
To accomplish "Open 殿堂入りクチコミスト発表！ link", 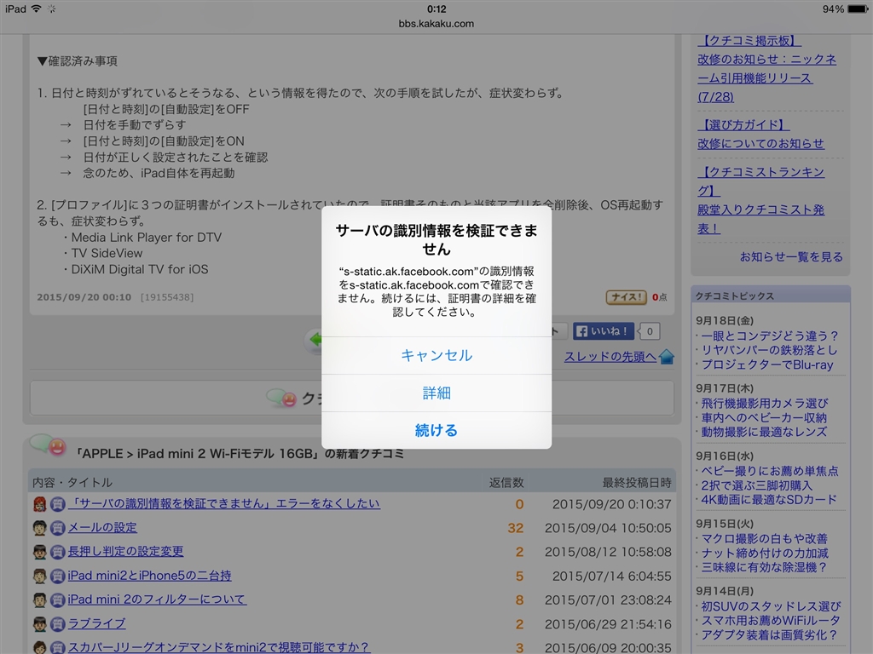I will [760, 219].
